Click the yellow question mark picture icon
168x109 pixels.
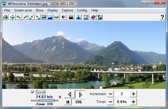coord(100,17)
